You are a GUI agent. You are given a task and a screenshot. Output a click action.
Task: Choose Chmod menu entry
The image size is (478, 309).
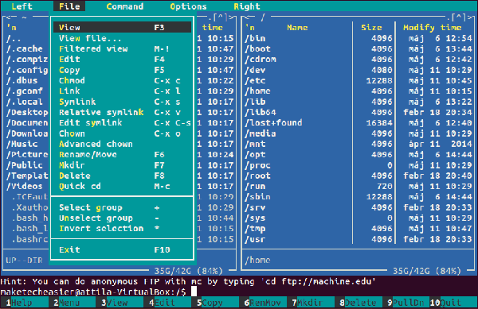pos(122,80)
